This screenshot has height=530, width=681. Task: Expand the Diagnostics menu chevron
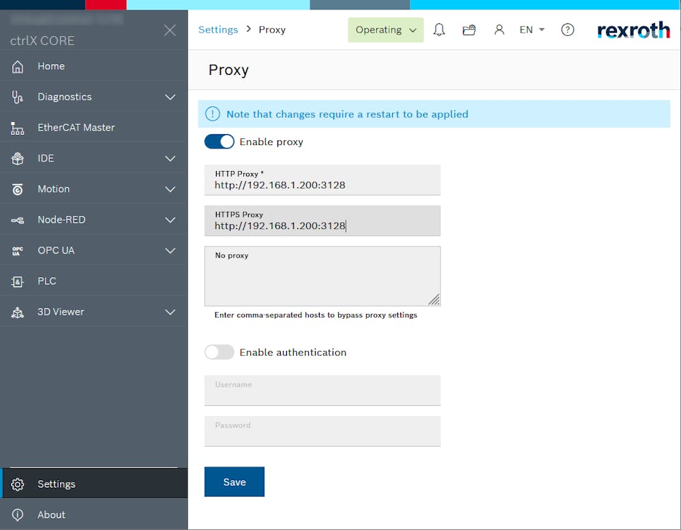pos(170,97)
